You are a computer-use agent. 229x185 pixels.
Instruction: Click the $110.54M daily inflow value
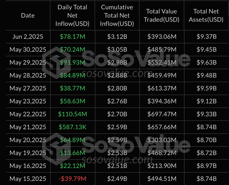(72, 114)
